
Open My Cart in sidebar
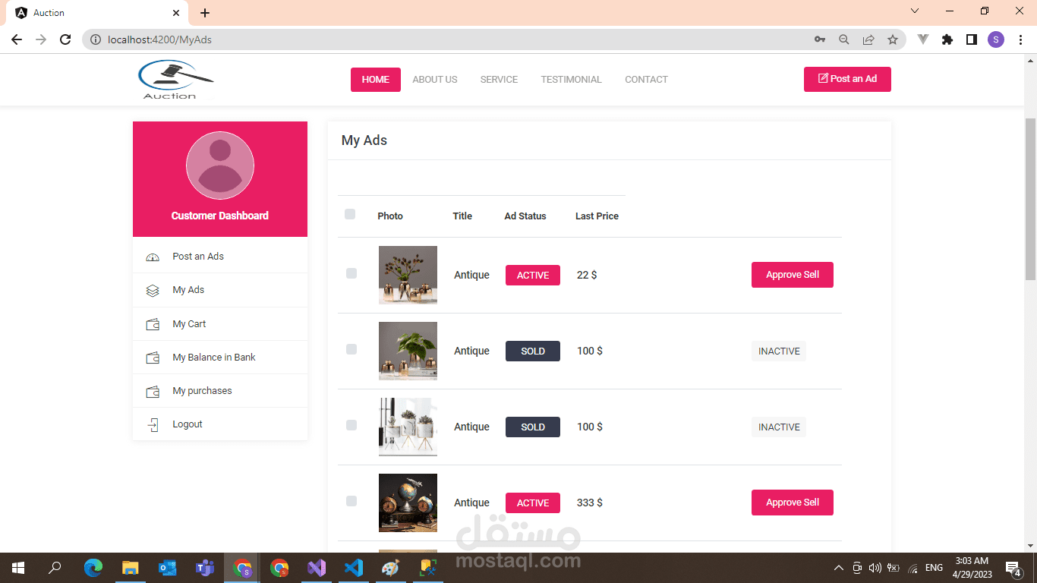pos(220,324)
